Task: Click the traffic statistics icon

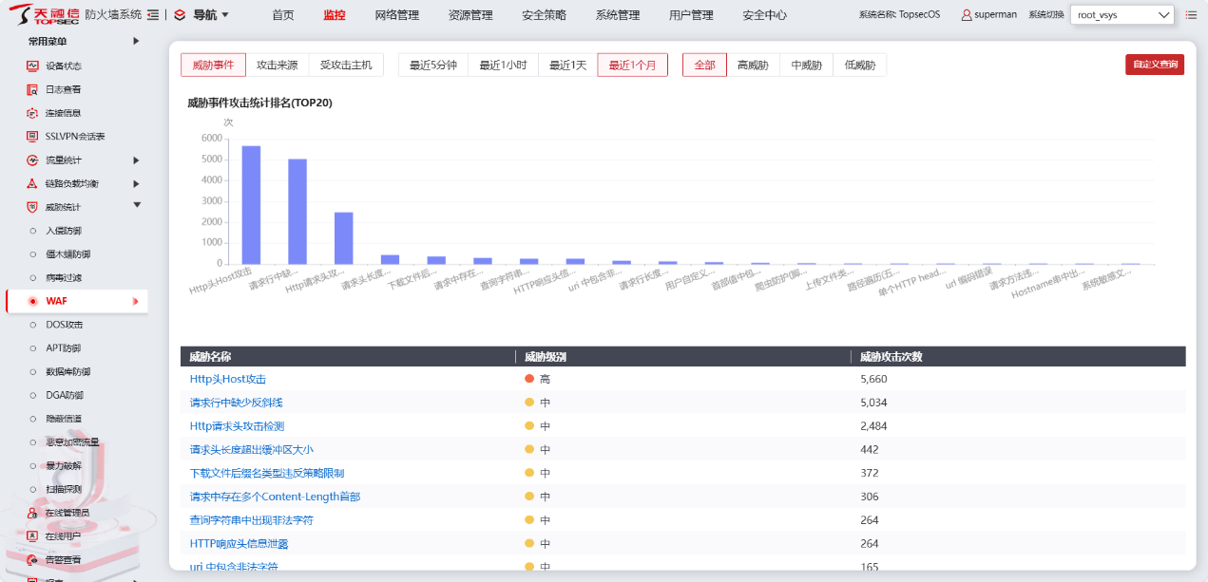Action: pos(32,160)
